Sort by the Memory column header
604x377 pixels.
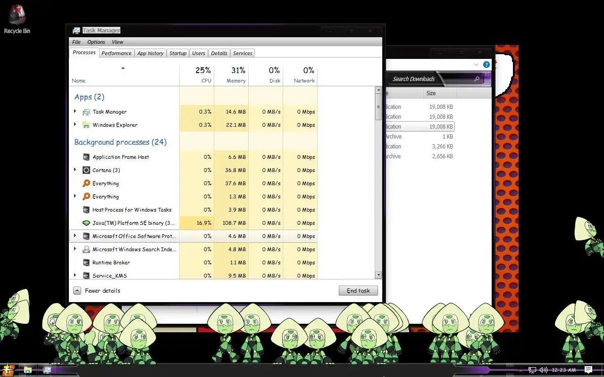231,75
